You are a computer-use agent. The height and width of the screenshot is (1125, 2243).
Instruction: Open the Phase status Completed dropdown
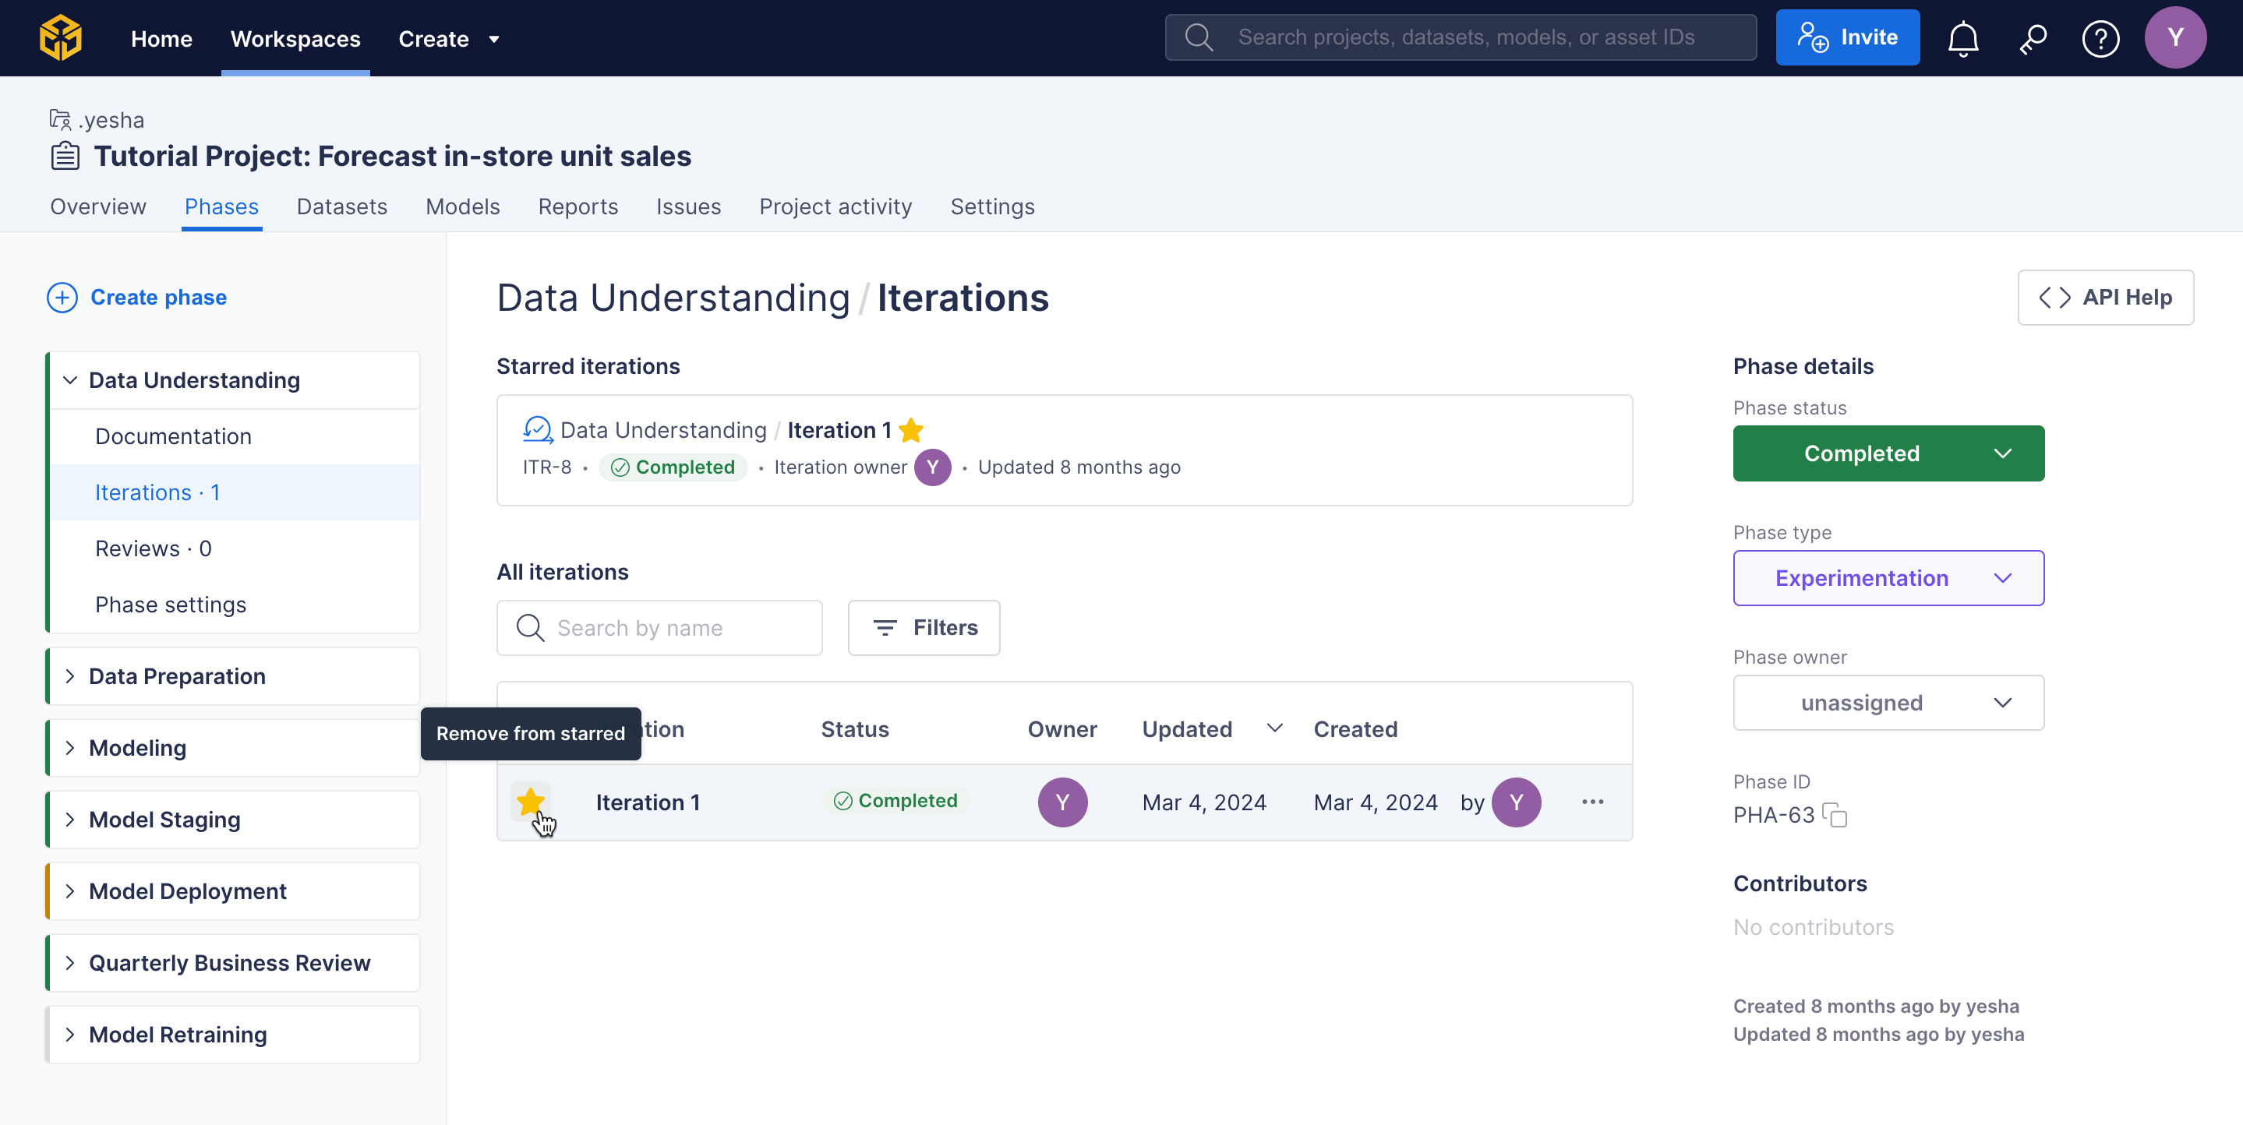pos(1888,453)
